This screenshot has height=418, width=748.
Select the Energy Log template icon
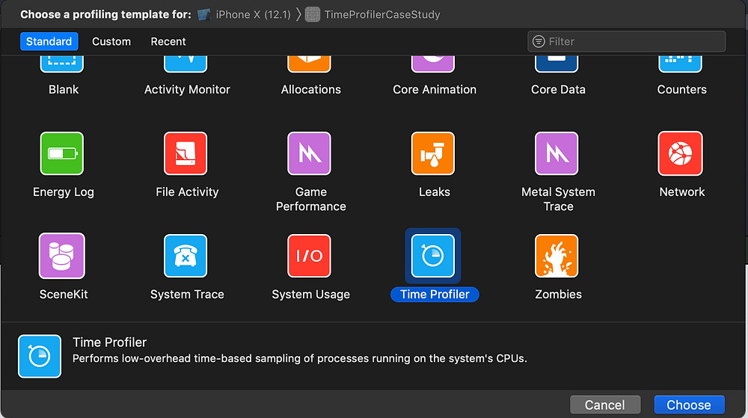point(62,153)
